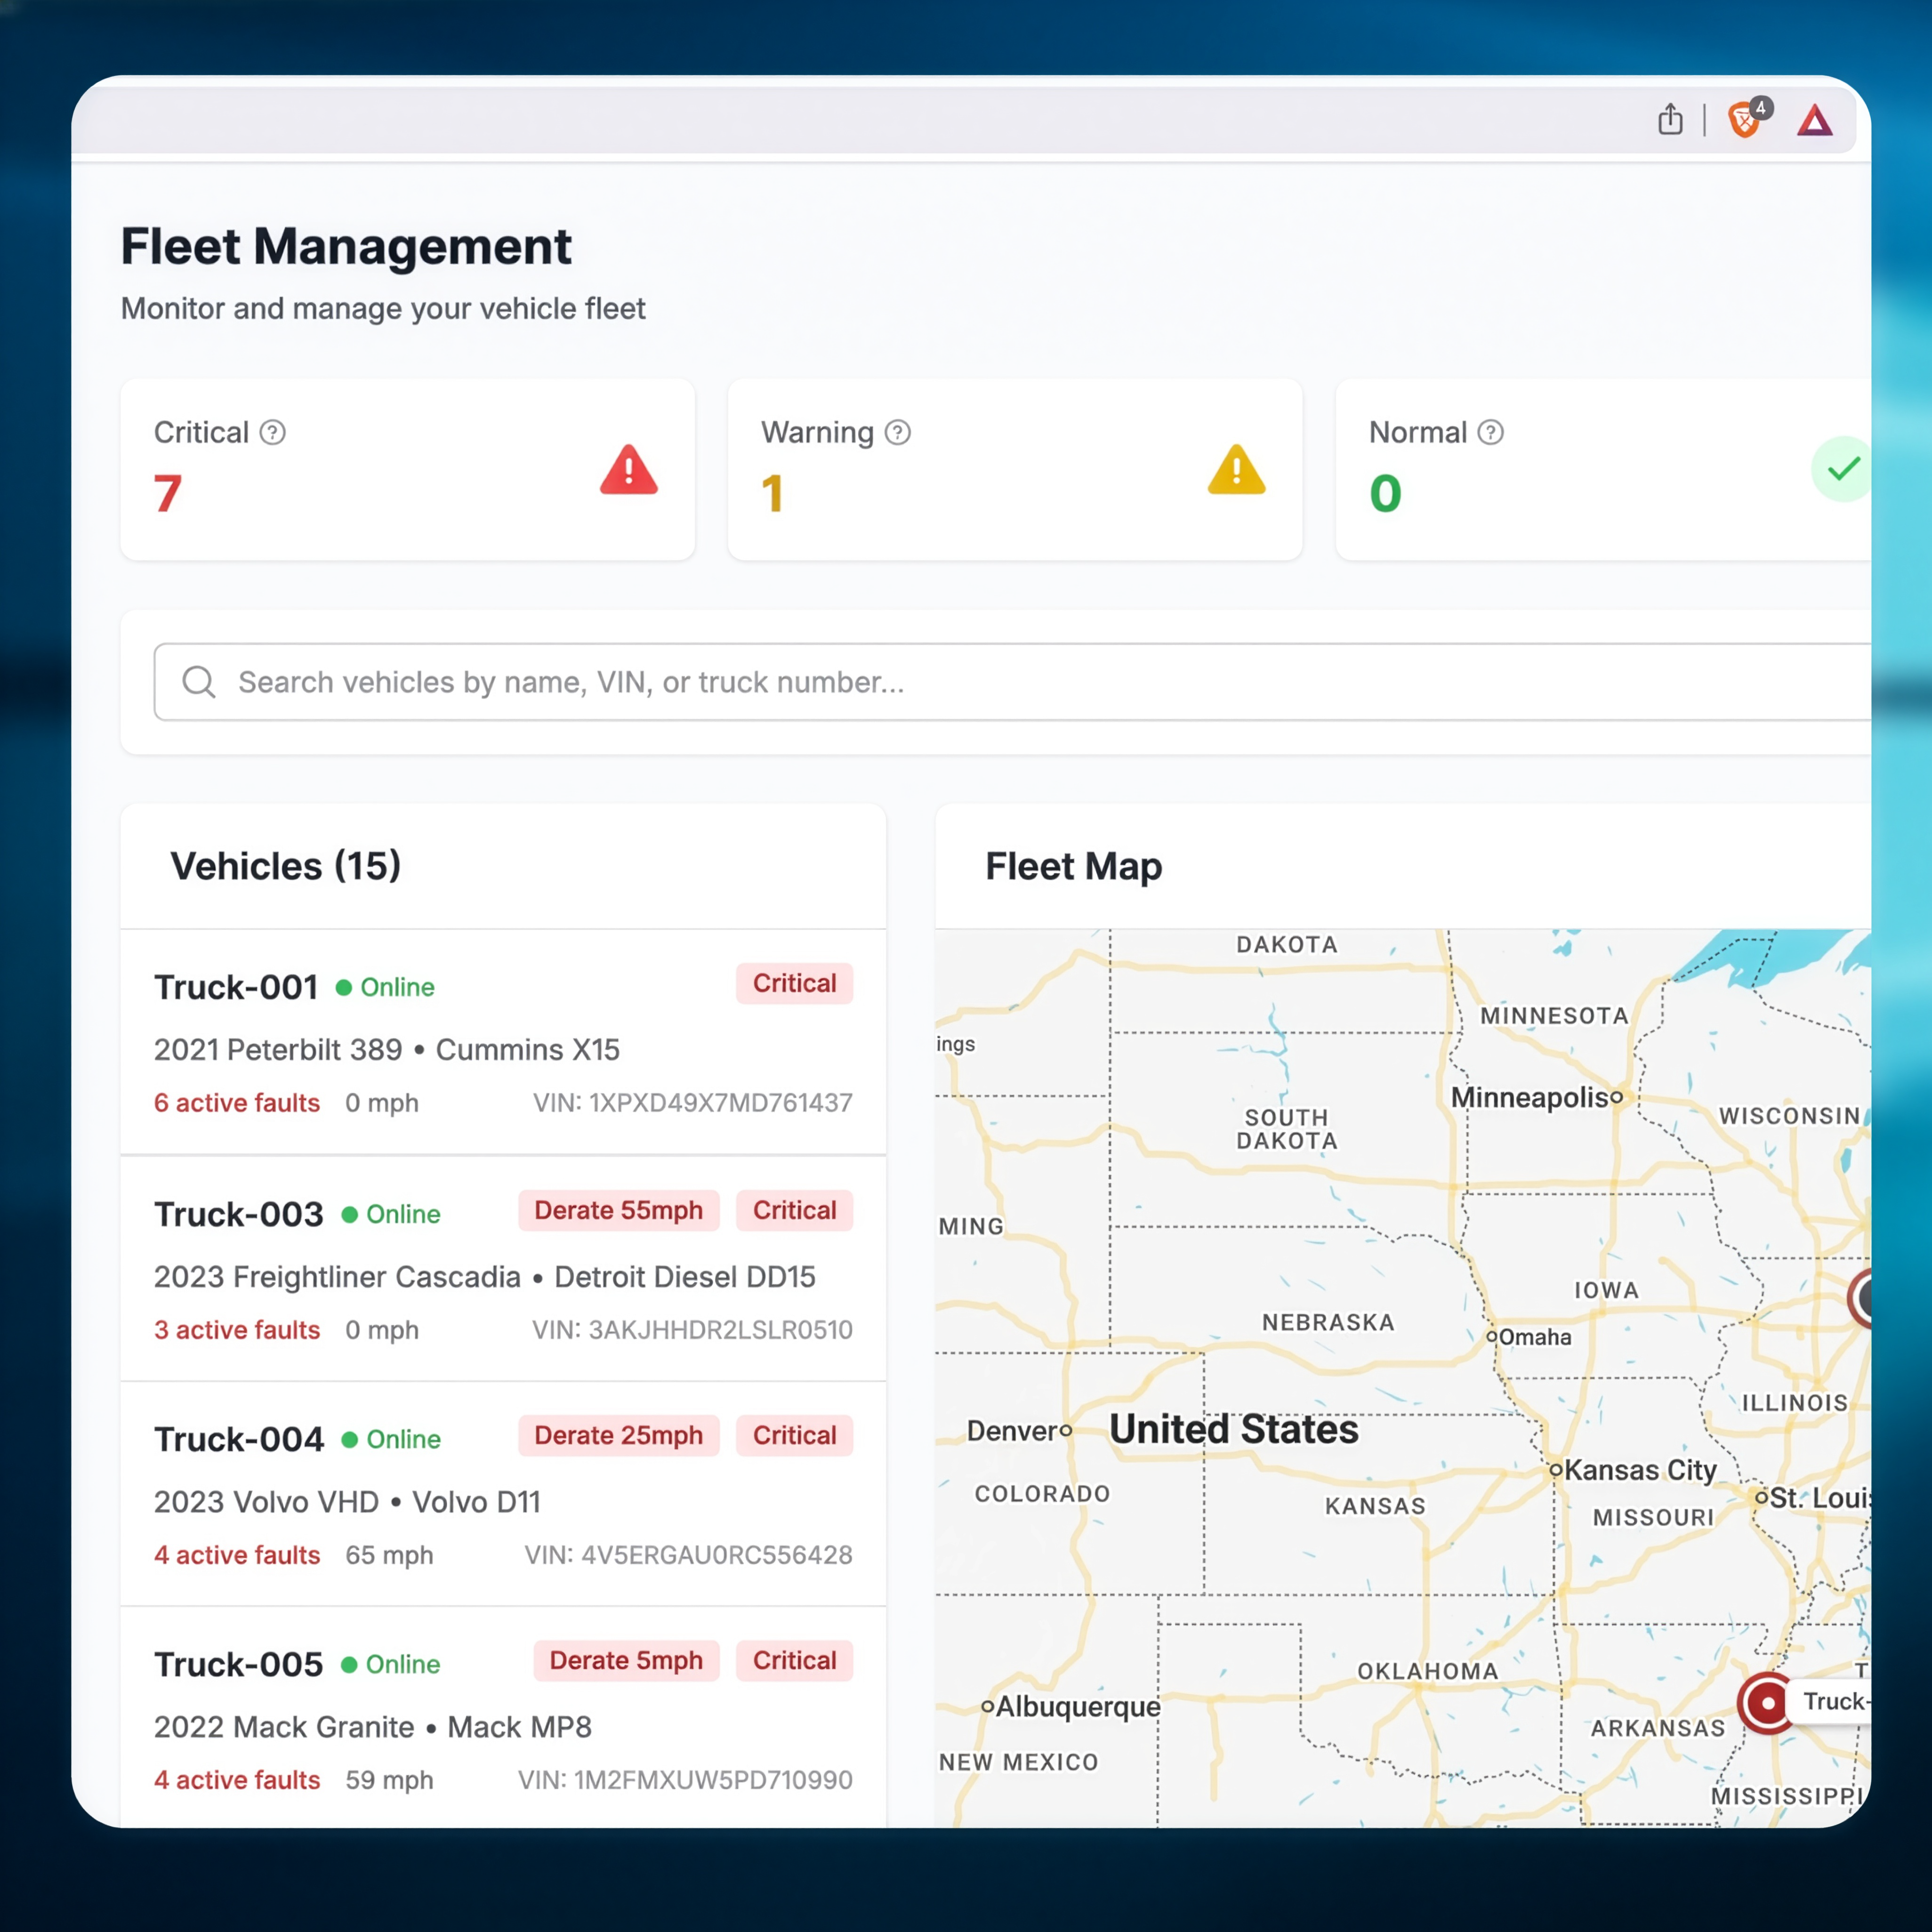1932x1932 pixels.
Task: Click the Truck-003 Derate 55mph badge
Action: pyautogui.click(x=618, y=1210)
